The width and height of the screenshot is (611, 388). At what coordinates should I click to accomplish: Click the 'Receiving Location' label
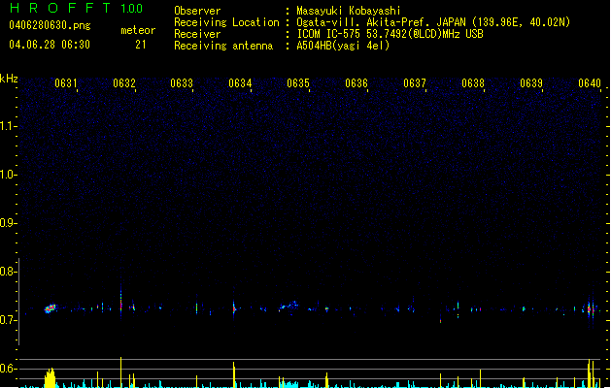tap(226, 22)
